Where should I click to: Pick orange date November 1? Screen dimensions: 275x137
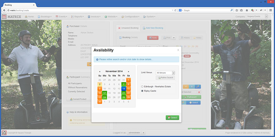click(128, 80)
